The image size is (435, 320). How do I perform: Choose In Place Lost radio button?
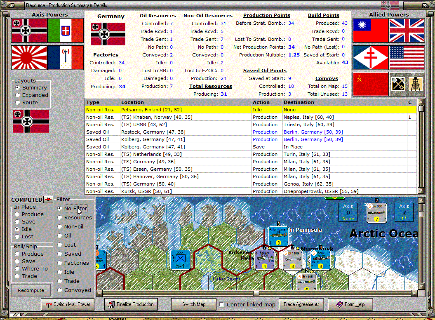click(24, 237)
